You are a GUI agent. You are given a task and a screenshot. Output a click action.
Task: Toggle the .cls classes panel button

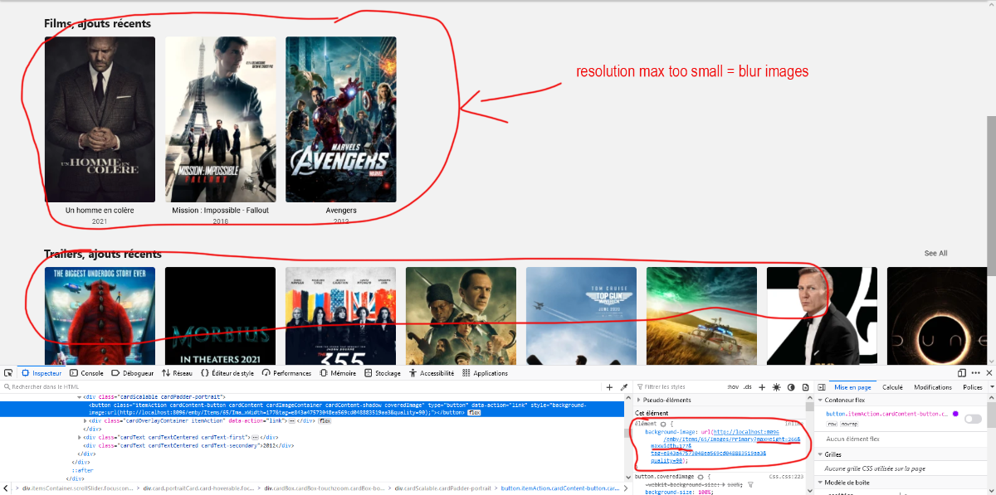click(748, 387)
